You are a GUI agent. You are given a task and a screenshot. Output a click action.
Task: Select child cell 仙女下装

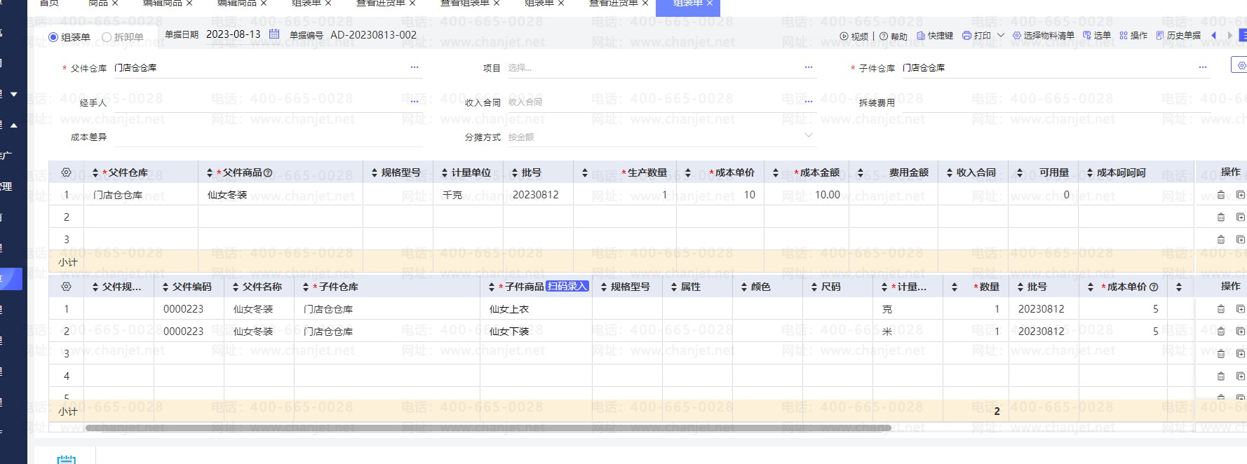pos(536,332)
